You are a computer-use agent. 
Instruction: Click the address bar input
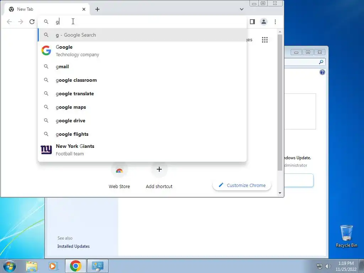tap(142, 22)
